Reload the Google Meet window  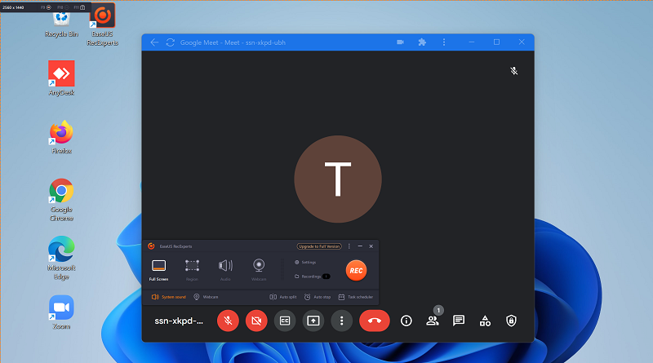pyautogui.click(x=170, y=42)
